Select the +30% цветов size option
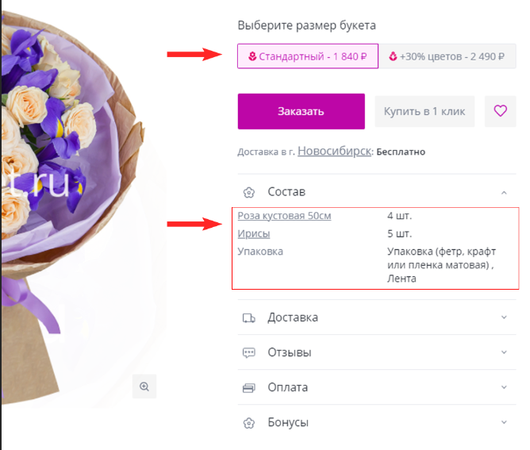 click(445, 56)
